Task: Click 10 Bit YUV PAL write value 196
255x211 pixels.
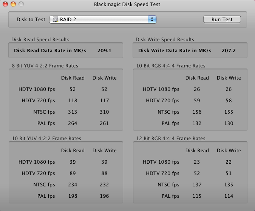Action: click(x=104, y=196)
